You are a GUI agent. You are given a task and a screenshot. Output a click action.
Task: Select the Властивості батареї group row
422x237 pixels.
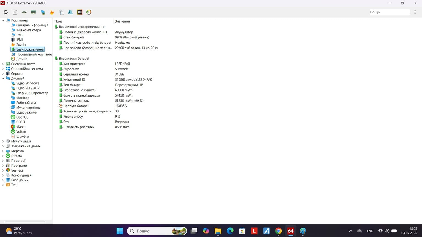pyautogui.click(x=74, y=58)
